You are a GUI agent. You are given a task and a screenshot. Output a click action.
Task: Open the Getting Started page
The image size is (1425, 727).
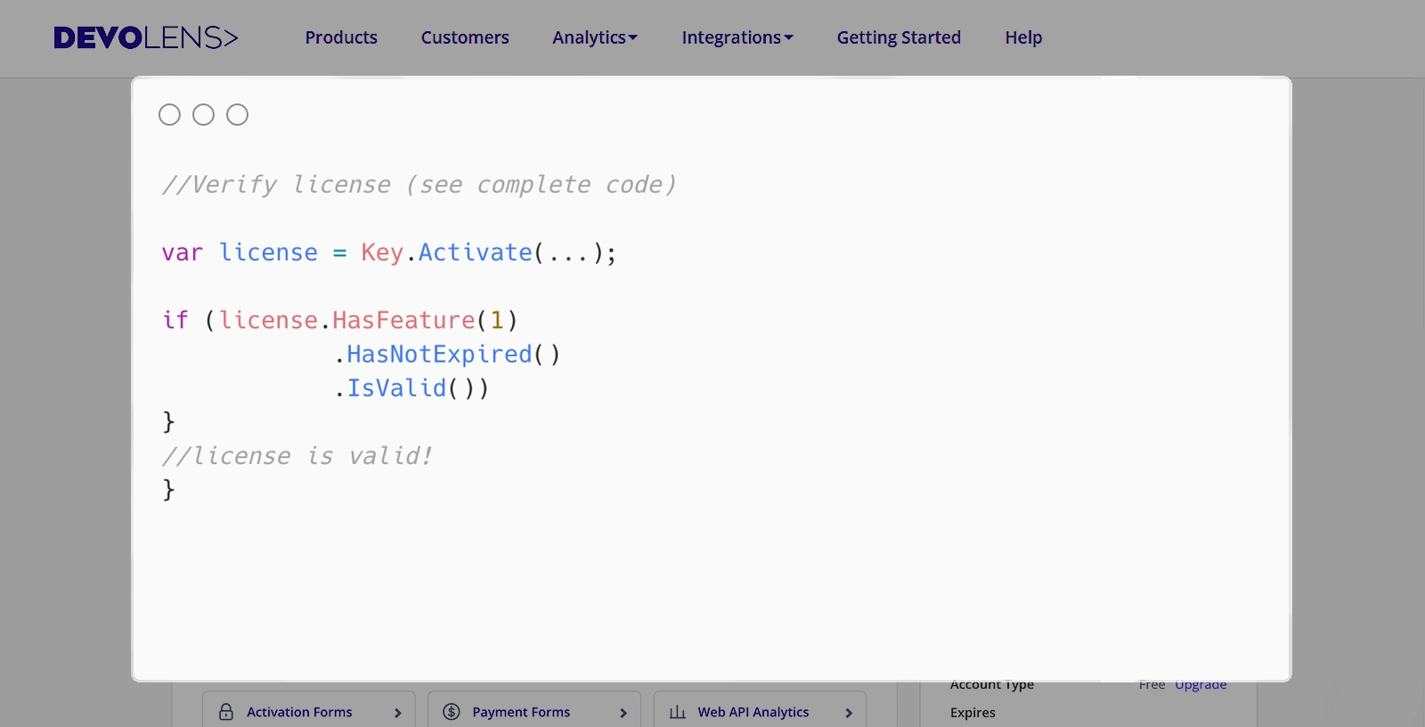899,37
